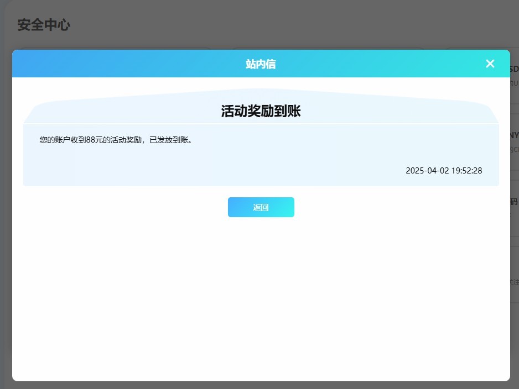Click the message text about 活动奖励

point(116,140)
